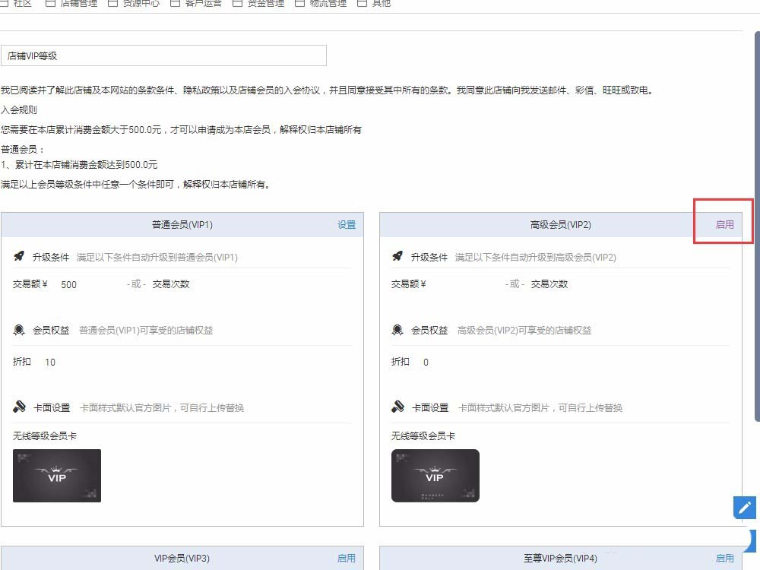Click 设置 link for 普通会员(VIP1)
Screen dimensions: 760x570
tap(347, 225)
